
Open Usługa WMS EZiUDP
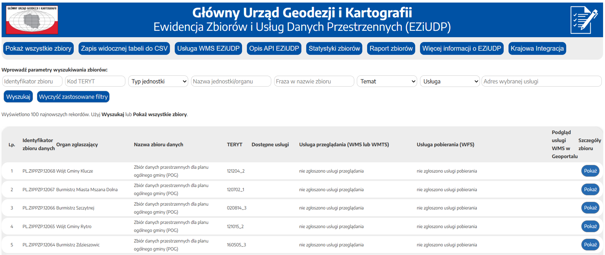click(208, 48)
